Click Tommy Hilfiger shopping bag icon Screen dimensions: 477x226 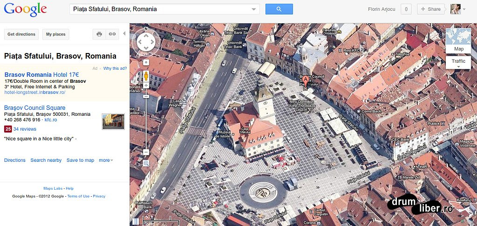point(208,44)
